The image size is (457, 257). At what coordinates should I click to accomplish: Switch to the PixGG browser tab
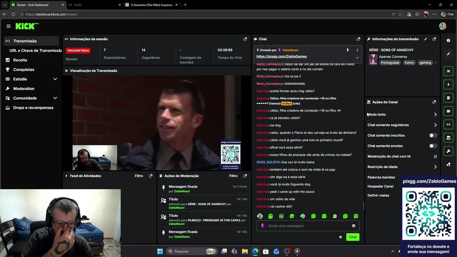tap(95, 5)
